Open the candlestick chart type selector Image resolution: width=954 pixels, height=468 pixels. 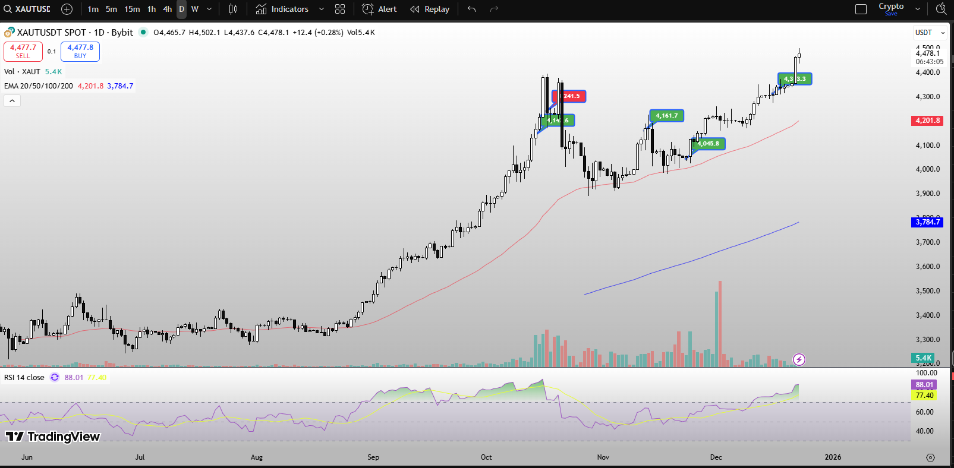coord(233,9)
